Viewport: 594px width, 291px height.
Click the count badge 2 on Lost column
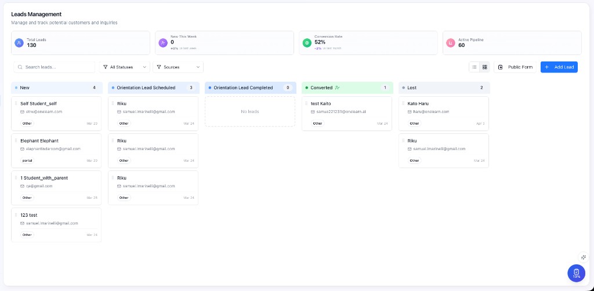point(481,88)
